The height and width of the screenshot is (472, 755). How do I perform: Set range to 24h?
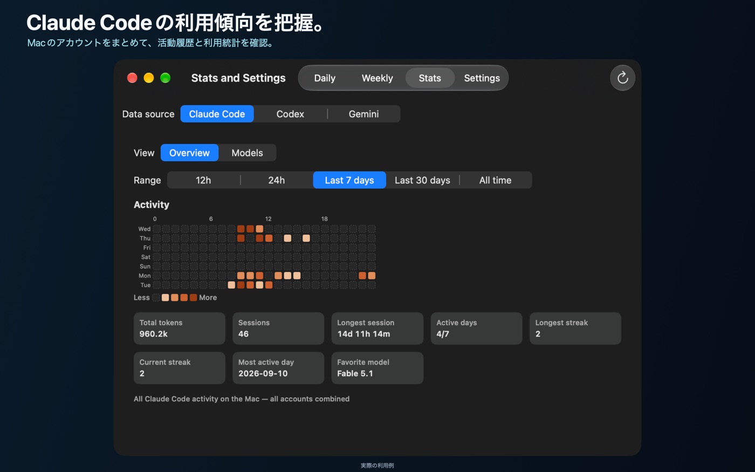[x=276, y=180]
